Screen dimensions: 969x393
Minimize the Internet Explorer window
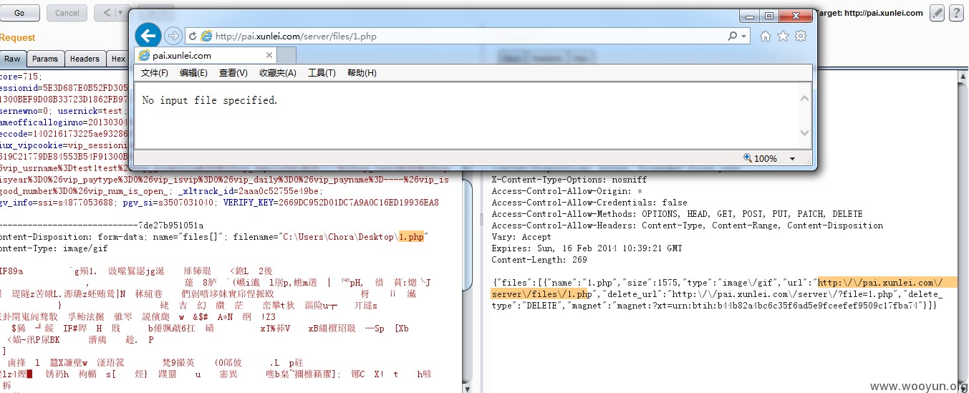pos(751,16)
